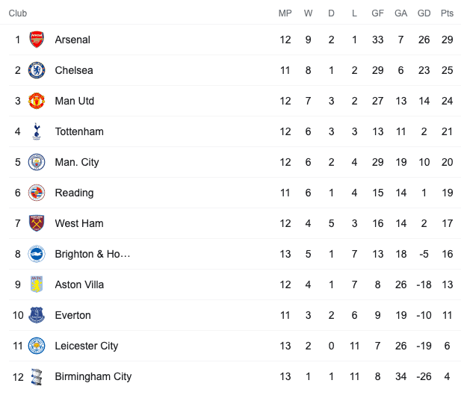Click the Arsenal club crest

click(x=37, y=40)
